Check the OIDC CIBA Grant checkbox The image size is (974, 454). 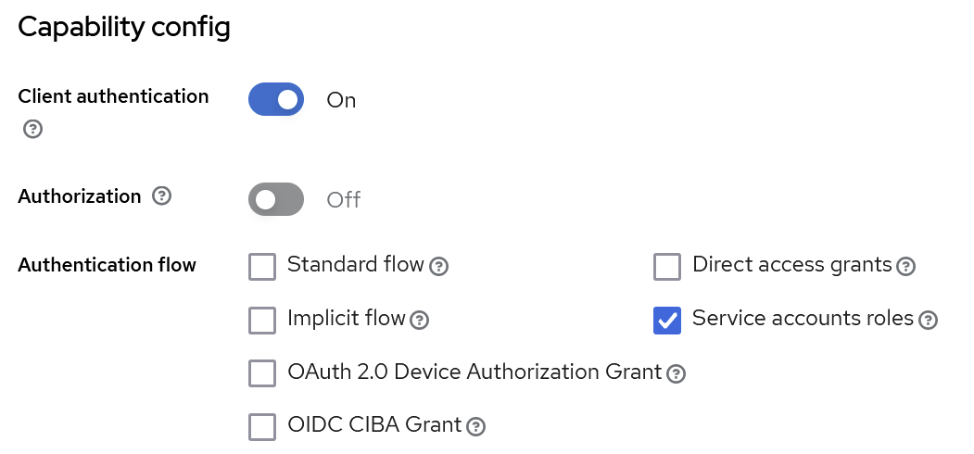[x=262, y=426]
